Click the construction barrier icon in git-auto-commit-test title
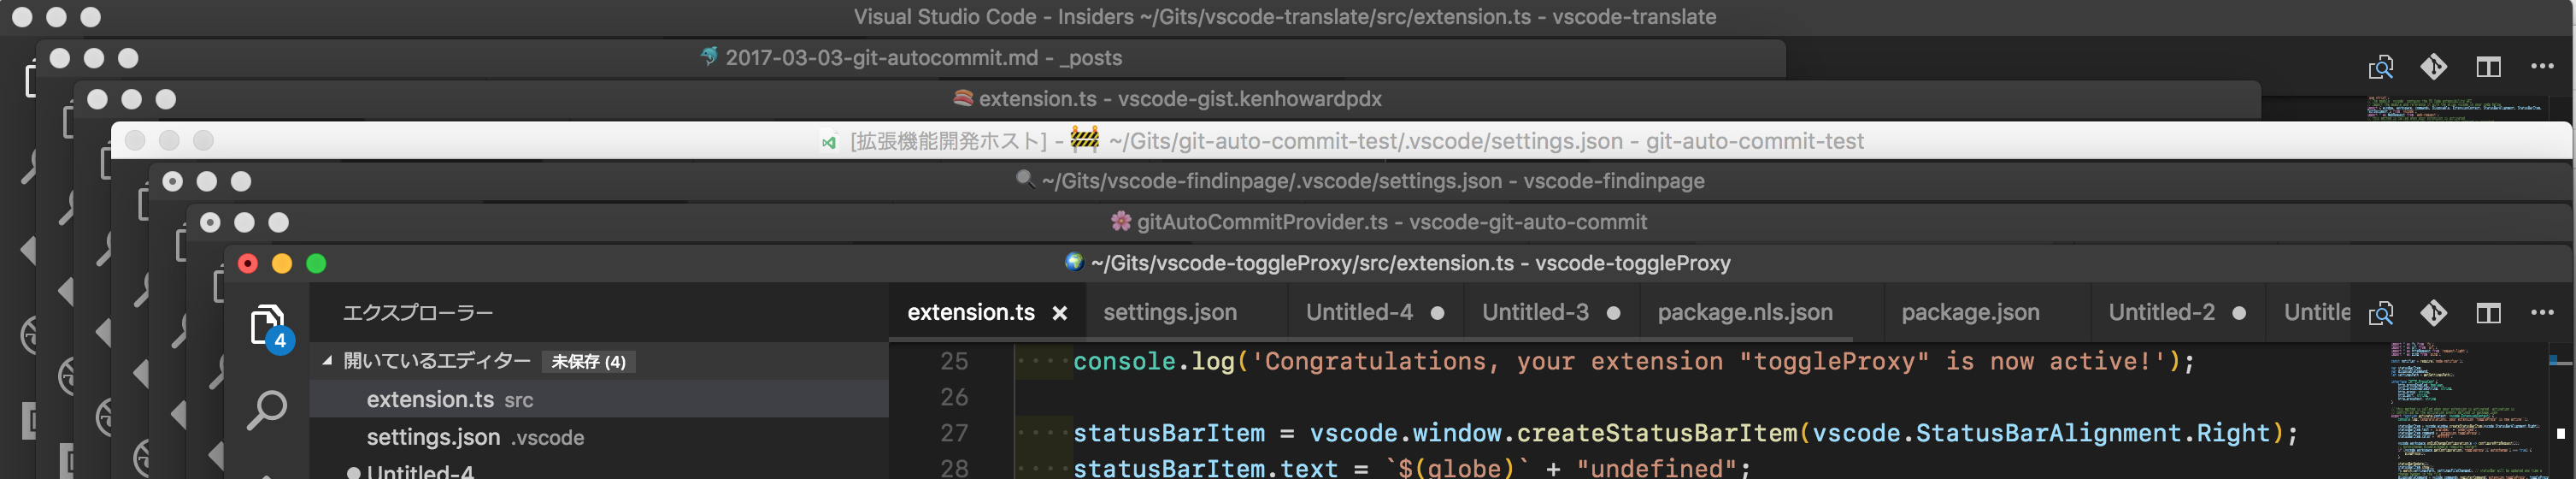The image size is (2576, 479). point(1084,138)
